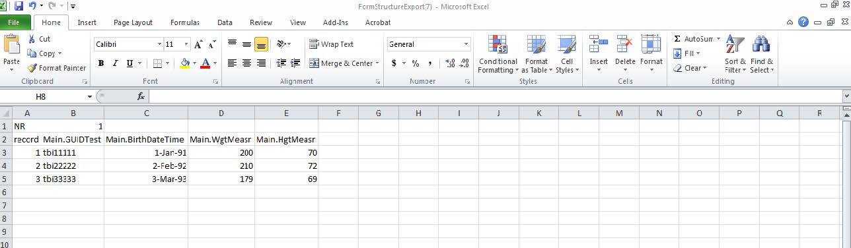Activate the Format Painter brush
Image resolution: width=851 pixels, height=248 pixels.
coord(32,67)
